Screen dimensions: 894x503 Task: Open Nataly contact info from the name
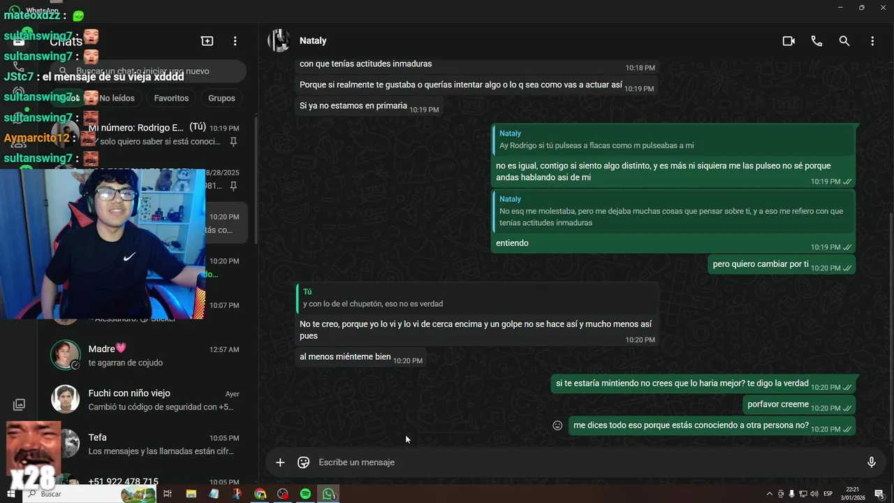(x=313, y=41)
